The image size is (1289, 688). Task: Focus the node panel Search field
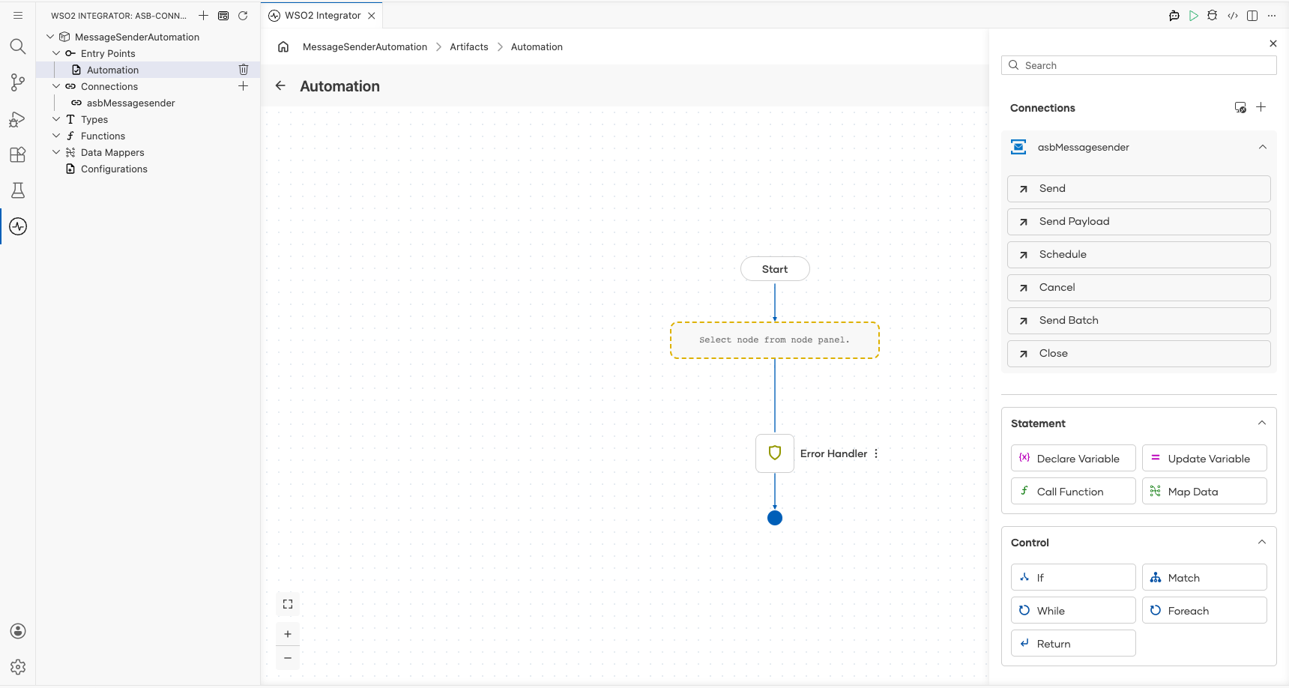pyautogui.click(x=1138, y=65)
